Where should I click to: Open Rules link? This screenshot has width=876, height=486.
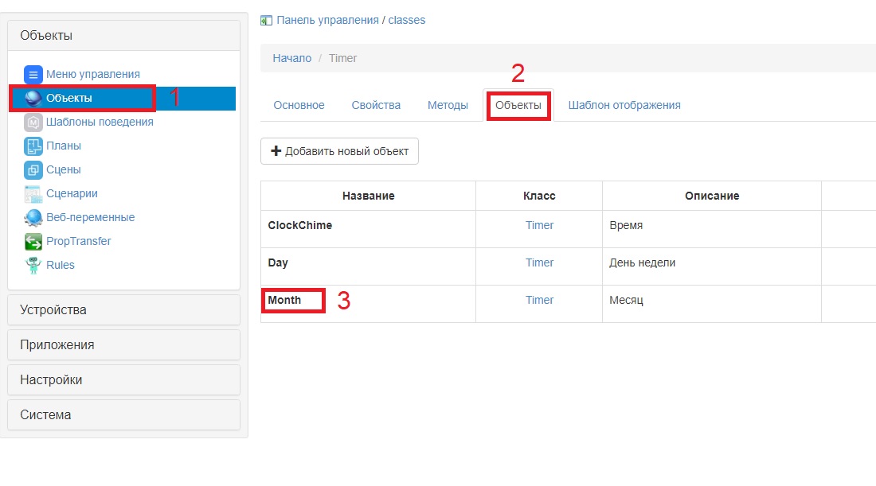click(x=61, y=265)
